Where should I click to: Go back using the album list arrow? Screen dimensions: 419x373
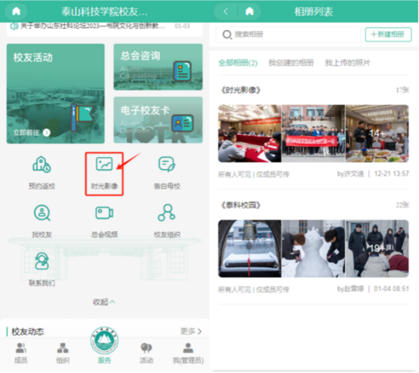(x=226, y=11)
